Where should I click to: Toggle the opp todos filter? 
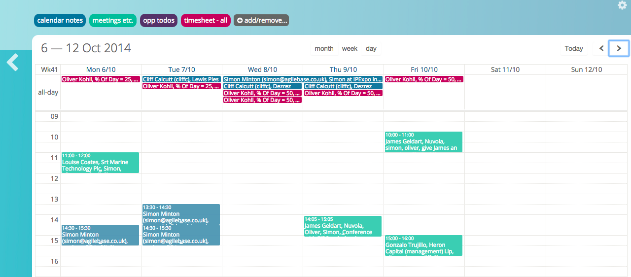(x=159, y=20)
